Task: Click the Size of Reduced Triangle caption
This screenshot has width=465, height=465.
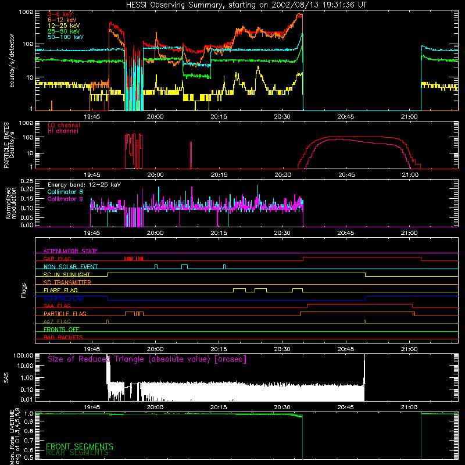Action: click(147, 359)
